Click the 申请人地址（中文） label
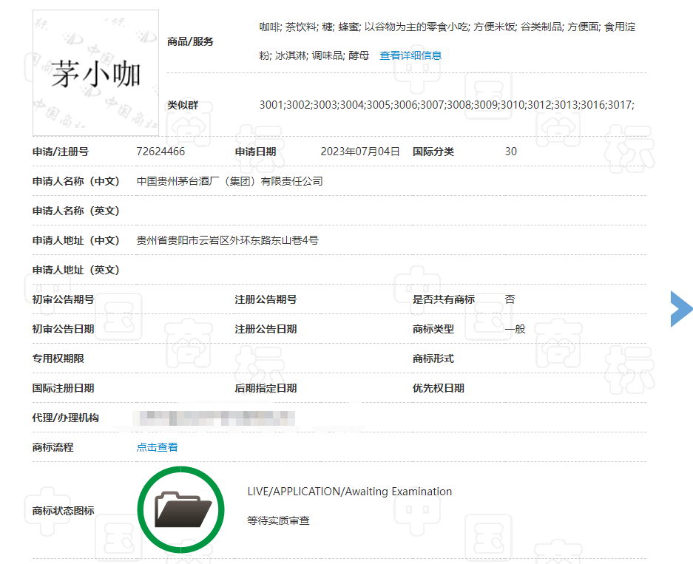The width and height of the screenshot is (693, 564). (x=76, y=240)
